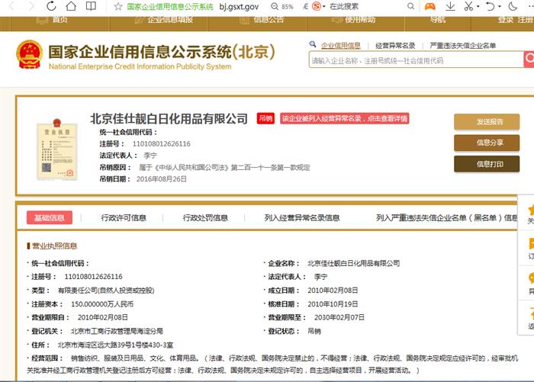Screen dimensions: 534x382
Task: Click the undo restore-tab icon
Action: [x=490, y=6]
